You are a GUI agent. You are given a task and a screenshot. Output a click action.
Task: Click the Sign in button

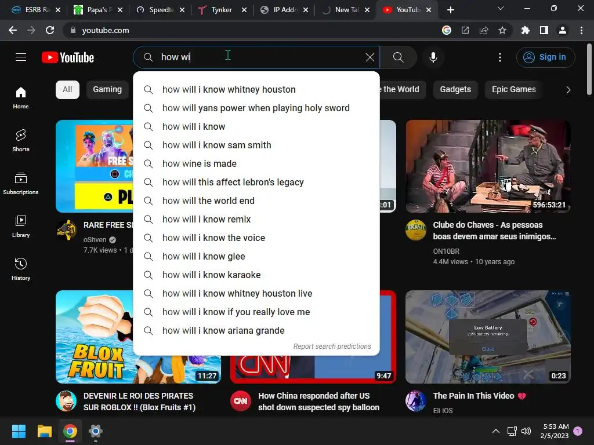[545, 57]
